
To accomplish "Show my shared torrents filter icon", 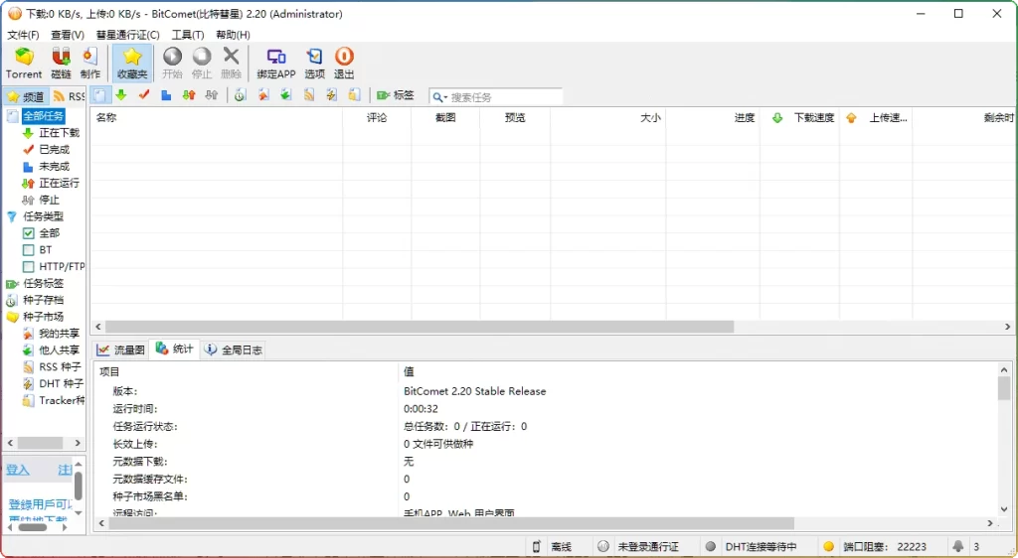I will [262, 96].
